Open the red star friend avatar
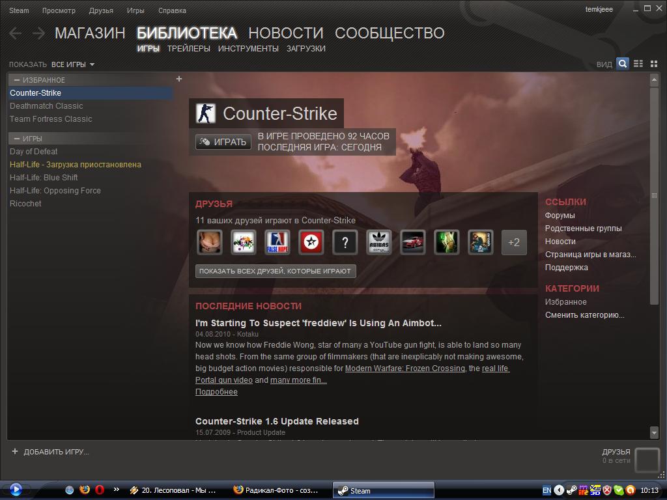The width and height of the screenshot is (667, 500). pos(311,242)
